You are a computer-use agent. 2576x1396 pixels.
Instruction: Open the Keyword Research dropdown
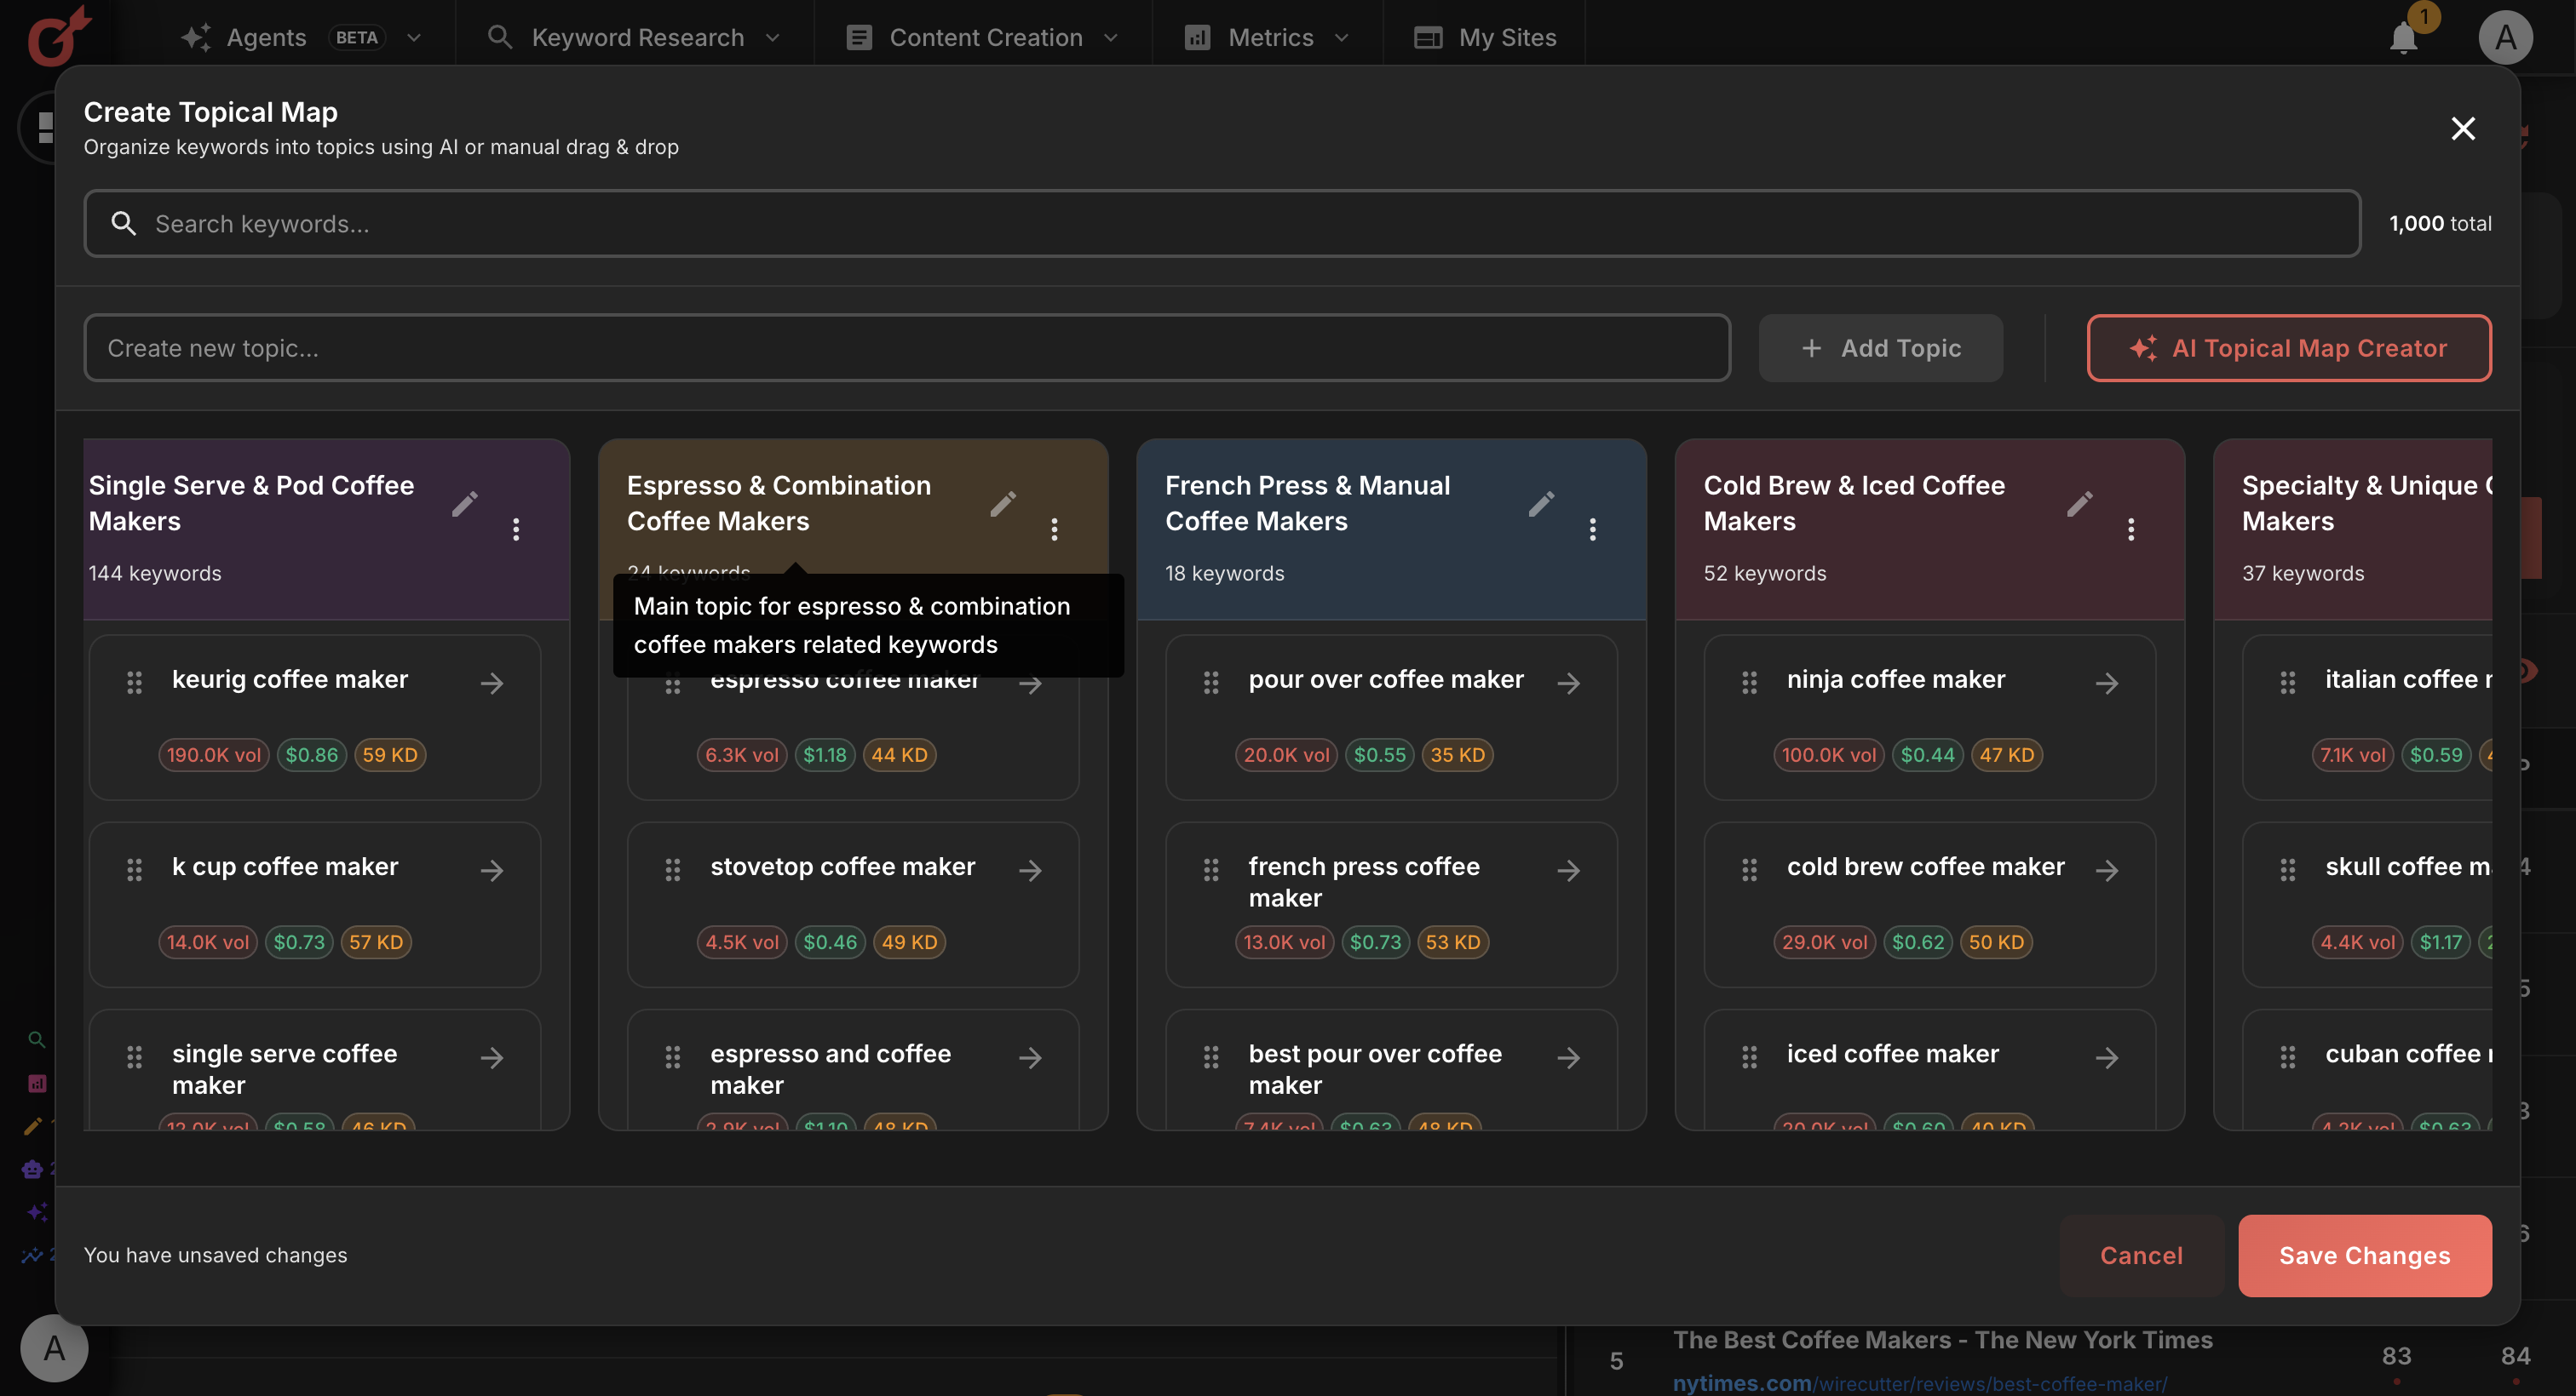click(x=772, y=37)
